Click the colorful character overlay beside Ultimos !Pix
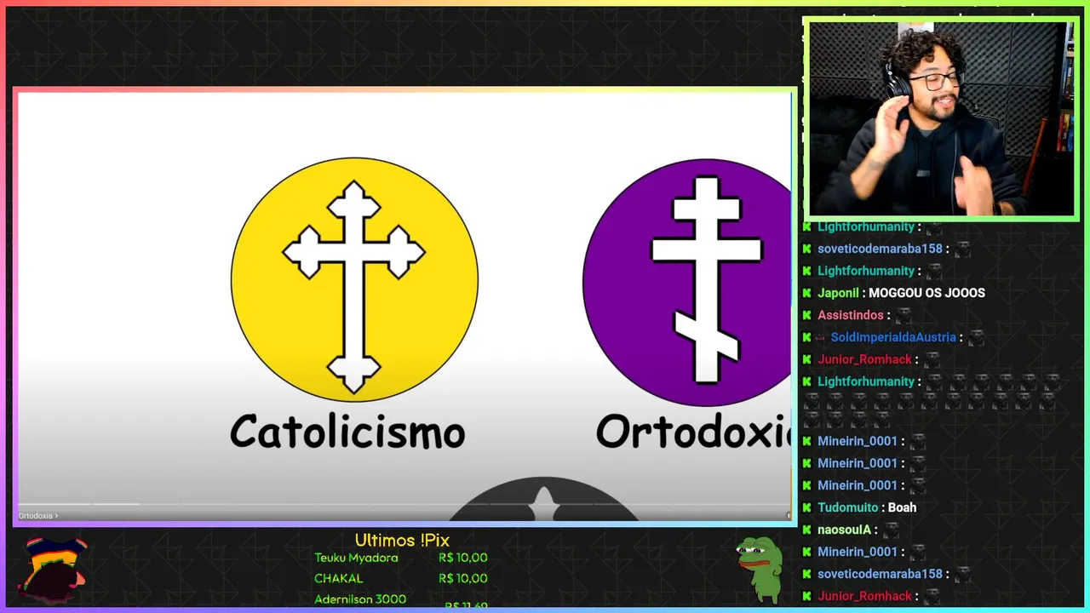The width and height of the screenshot is (1090, 613). point(54,569)
